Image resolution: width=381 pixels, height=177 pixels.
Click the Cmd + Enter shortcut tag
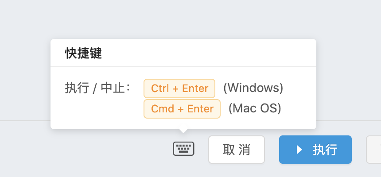tap(182, 109)
